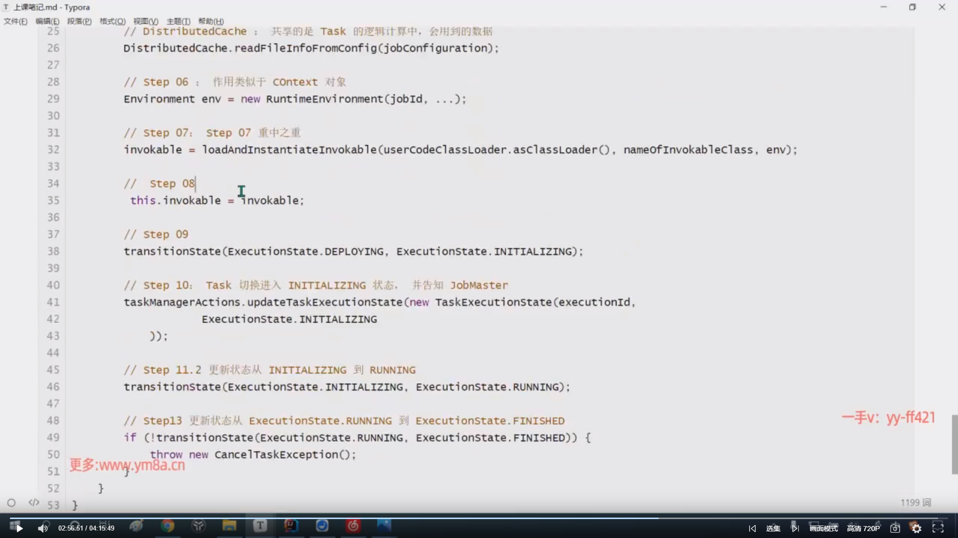Open video player settings gear
Viewport: 958px width, 538px height.
pos(917,529)
